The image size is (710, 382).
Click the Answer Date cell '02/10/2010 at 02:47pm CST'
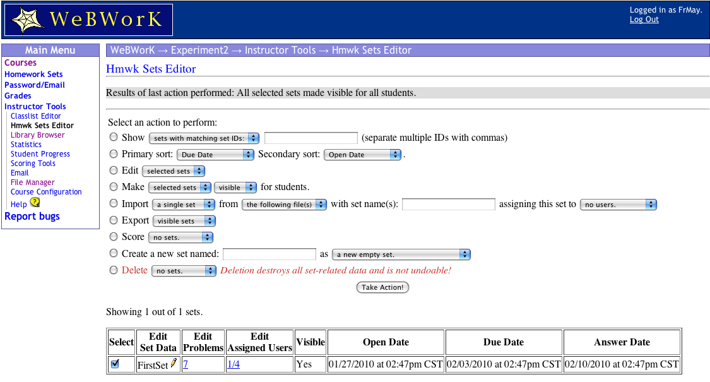pos(622,364)
